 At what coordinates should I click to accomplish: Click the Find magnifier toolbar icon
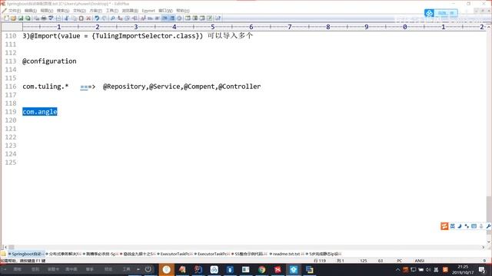(113, 18)
